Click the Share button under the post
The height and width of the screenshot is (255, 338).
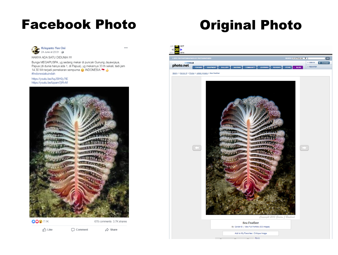tap(111, 230)
